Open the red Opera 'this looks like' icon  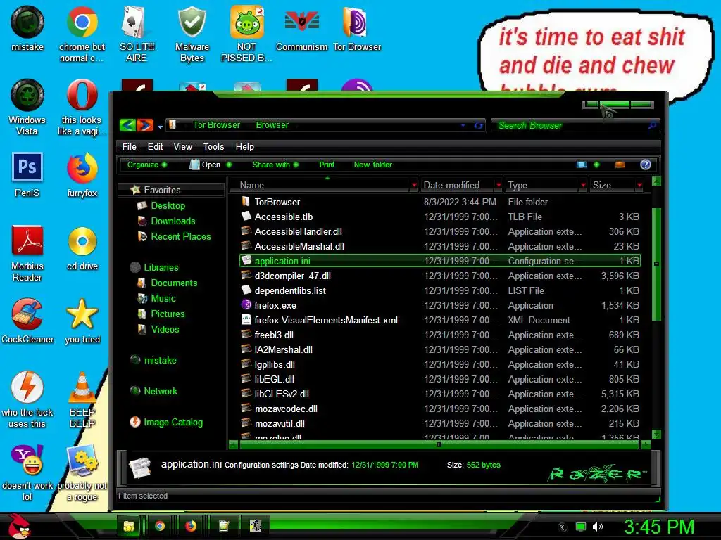point(82,107)
